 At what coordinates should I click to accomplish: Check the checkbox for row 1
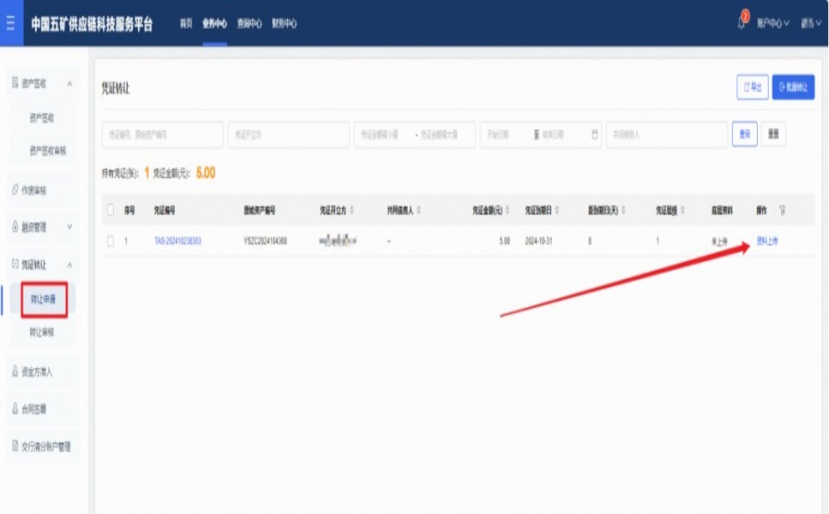click(x=110, y=242)
